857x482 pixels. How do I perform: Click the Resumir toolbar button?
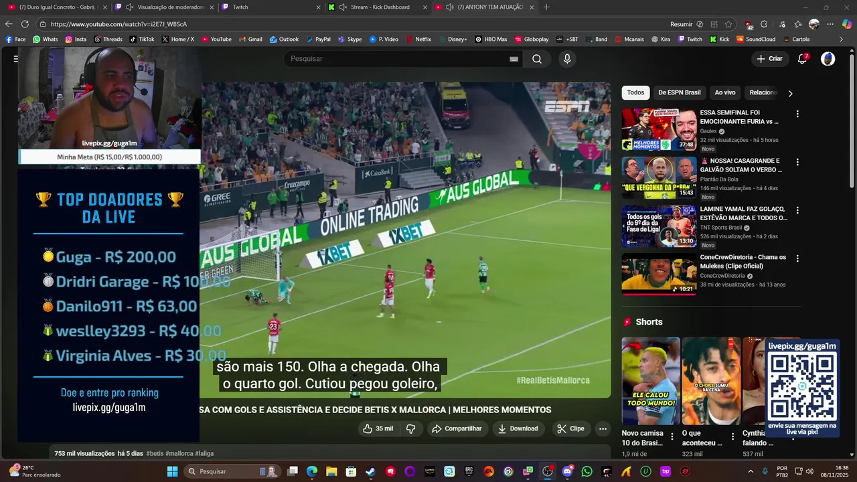[x=687, y=24]
